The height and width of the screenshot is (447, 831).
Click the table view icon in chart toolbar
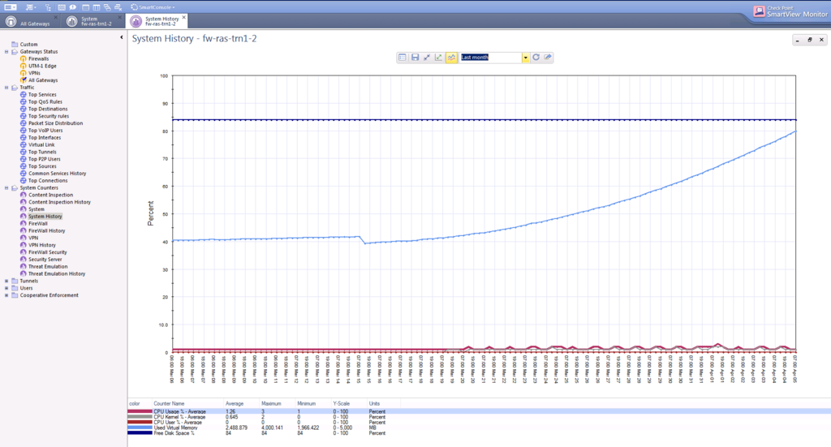(403, 58)
